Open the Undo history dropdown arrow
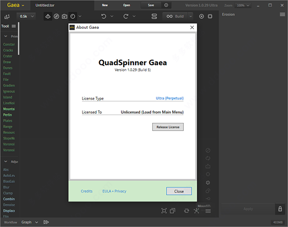288x227 pixels. [112, 16]
